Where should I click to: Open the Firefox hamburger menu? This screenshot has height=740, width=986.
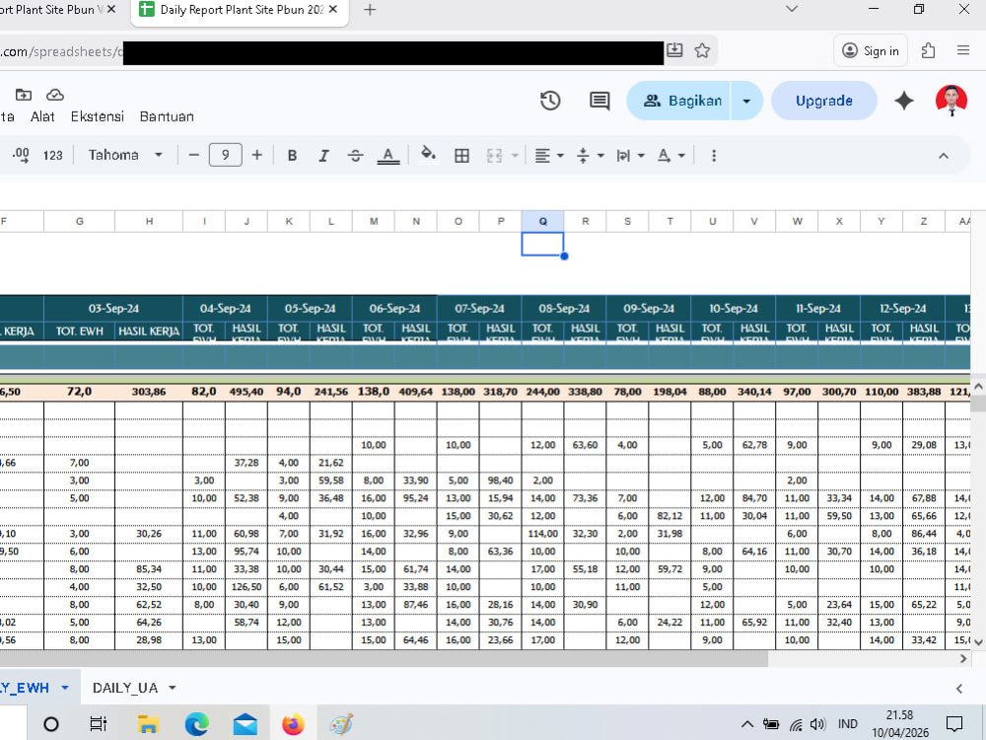click(x=962, y=50)
